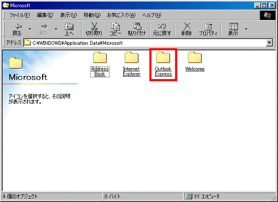Click the '0 バイト' status bar text
The image size is (278, 202).
112,197
